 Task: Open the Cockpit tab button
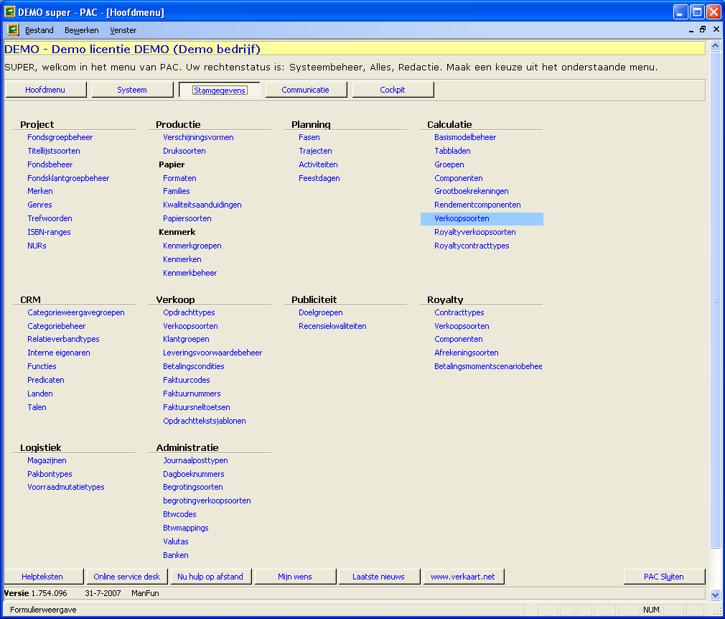coord(393,90)
